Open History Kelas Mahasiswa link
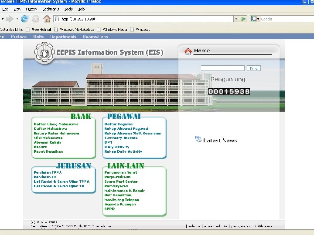 56,133
